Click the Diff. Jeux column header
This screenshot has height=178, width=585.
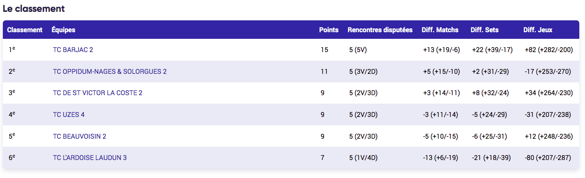[538, 30]
